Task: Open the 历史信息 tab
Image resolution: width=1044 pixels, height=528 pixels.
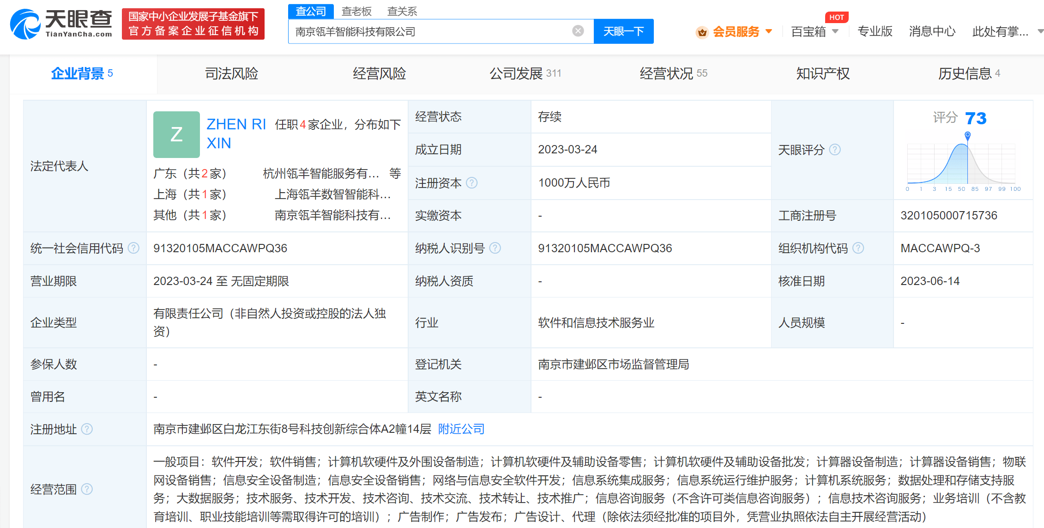Action: coord(969,73)
